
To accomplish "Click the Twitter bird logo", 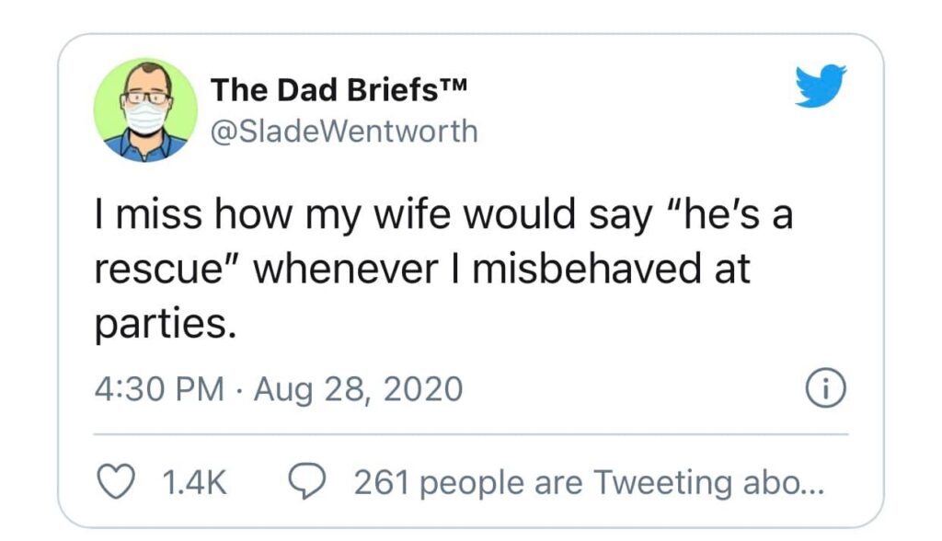I will [820, 86].
